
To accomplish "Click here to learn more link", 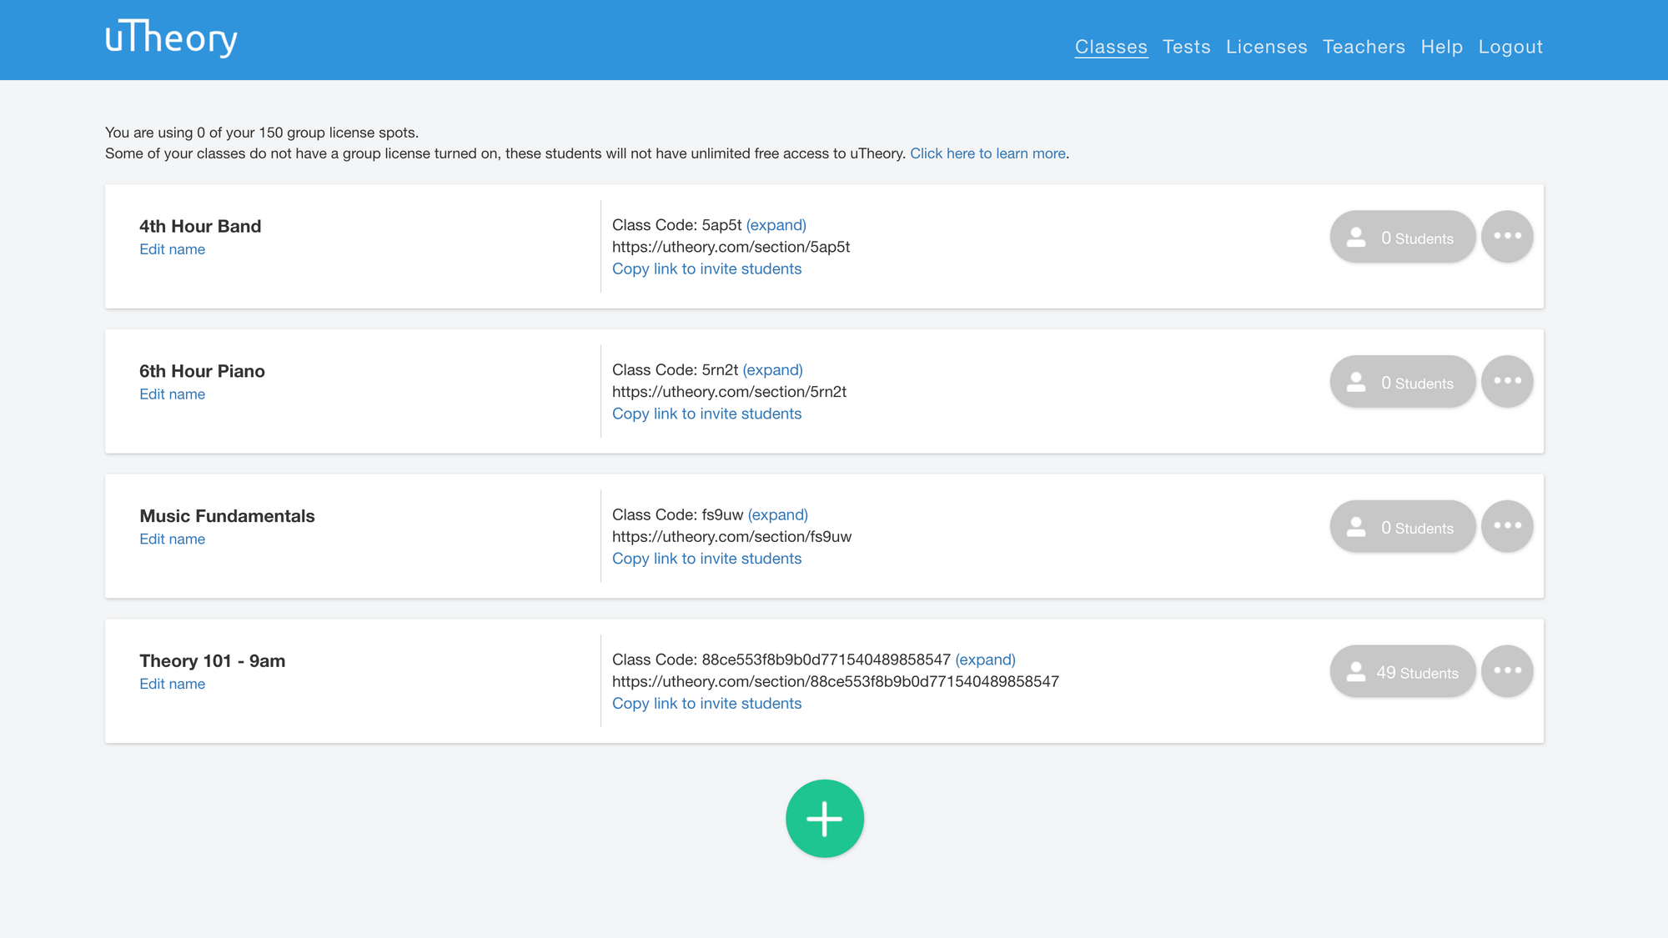I will point(987,153).
